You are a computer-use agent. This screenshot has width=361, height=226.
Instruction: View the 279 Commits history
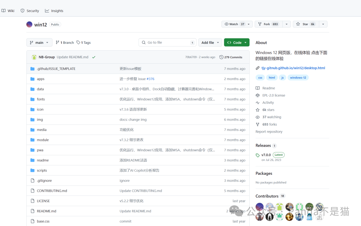click(231, 57)
